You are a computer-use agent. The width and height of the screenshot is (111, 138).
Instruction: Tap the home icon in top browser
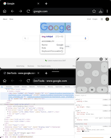click(5, 11)
